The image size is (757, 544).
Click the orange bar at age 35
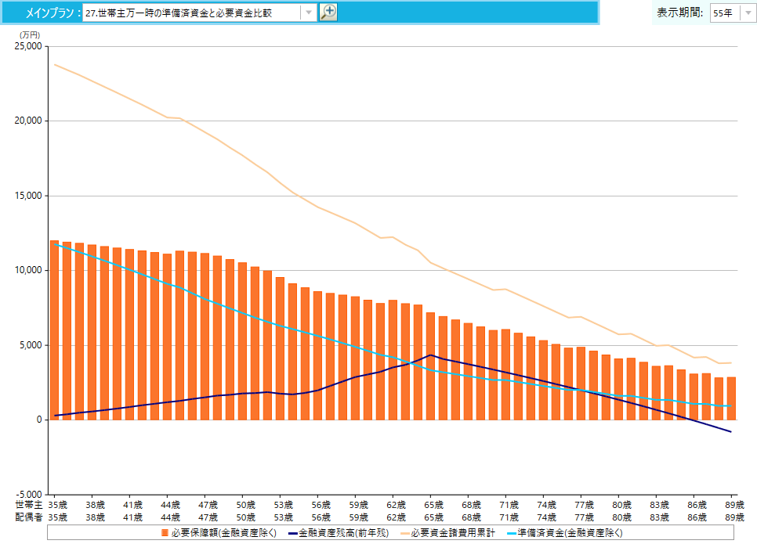coord(54,329)
